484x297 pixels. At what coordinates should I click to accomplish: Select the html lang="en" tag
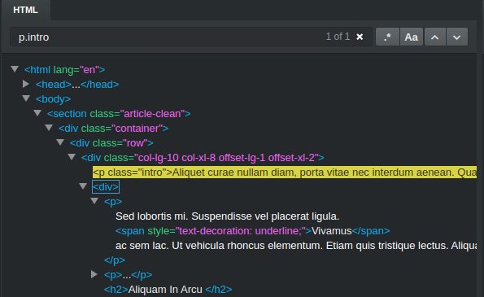64,70
